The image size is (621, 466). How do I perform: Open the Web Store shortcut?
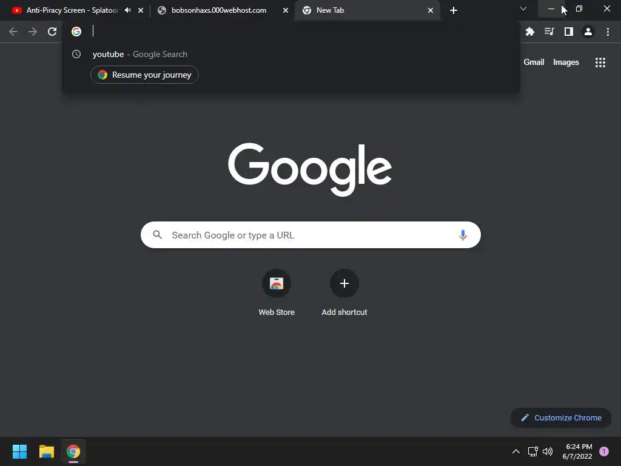tap(277, 292)
